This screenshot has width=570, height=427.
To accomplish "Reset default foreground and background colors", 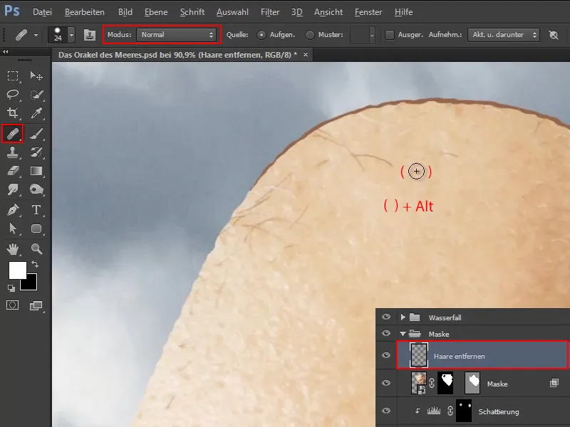I will tap(11, 288).
